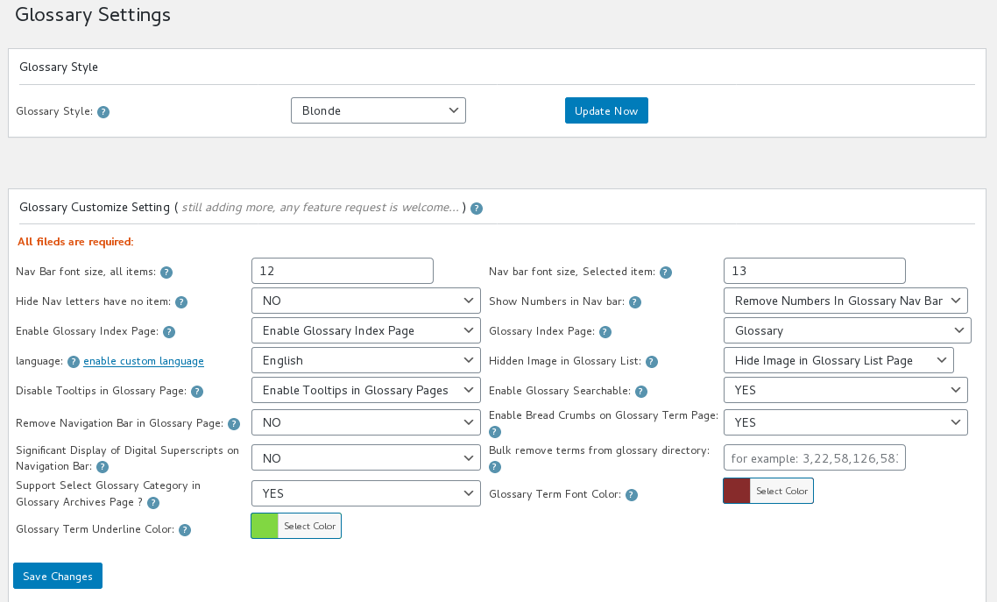Select the green underline color swatch
The image size is (997, 602).
[x=265, y=526]
